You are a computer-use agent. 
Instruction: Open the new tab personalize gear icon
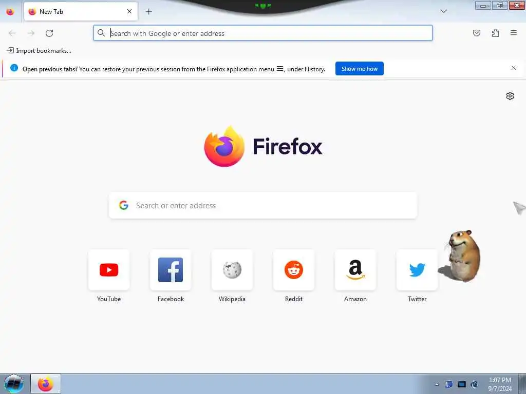coord(510,96)
